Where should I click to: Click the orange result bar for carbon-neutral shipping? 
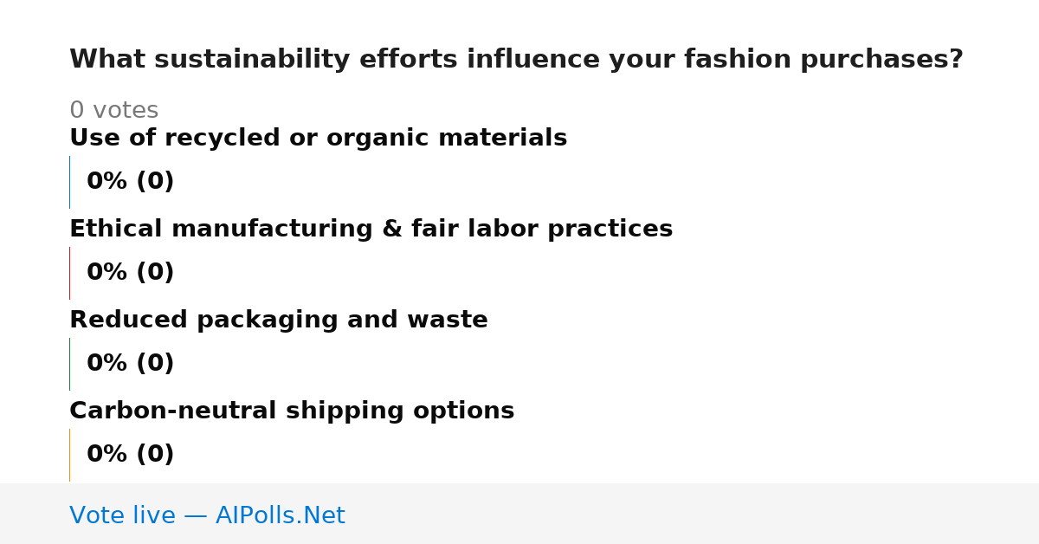pos(69,455)
